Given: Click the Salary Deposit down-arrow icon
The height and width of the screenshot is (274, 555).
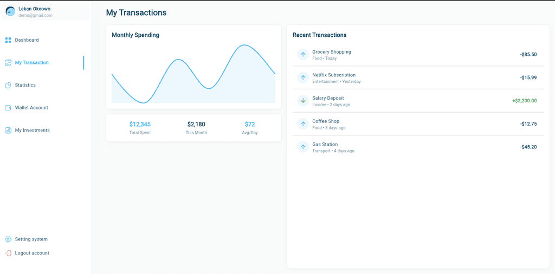Looking at the screenshot, I should coord(303,101).
